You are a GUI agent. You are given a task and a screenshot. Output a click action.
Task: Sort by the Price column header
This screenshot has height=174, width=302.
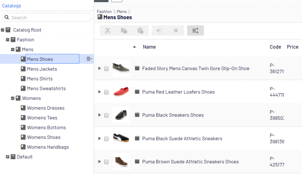(293, 47)
